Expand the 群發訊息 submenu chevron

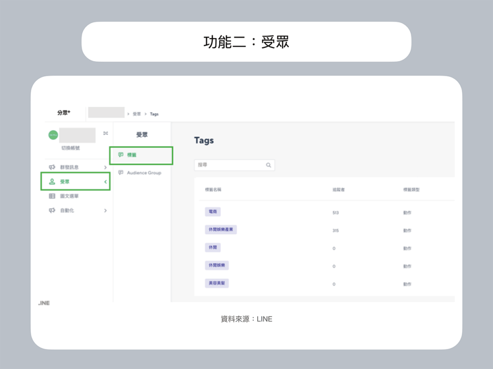(105, 167)
